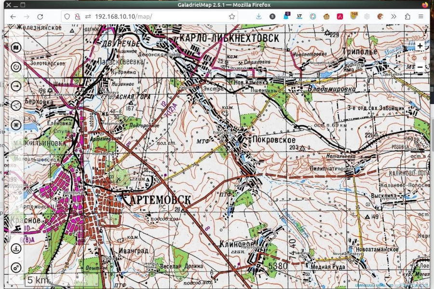This screenshot has height=289, width=434.
Task: Click the Клиновое settlement label
Action: click(237, 244)
